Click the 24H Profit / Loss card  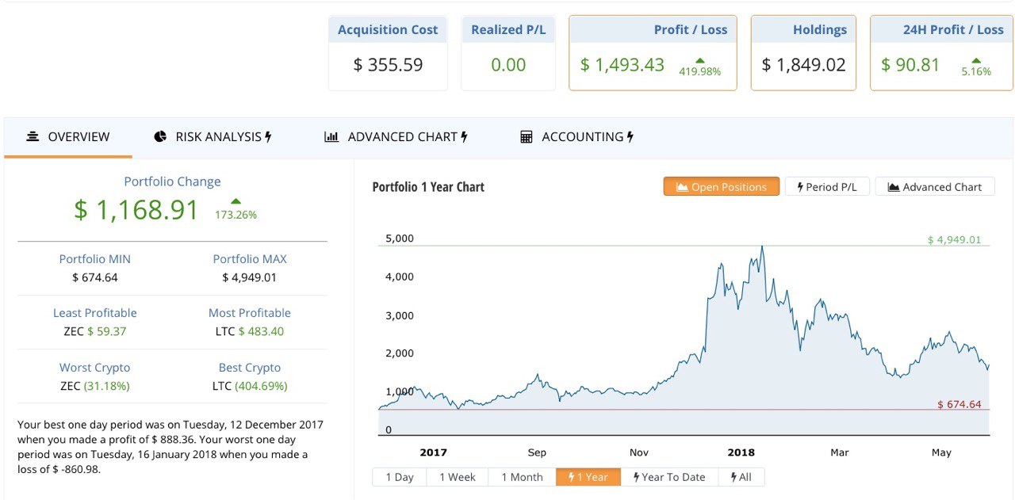[x=941, y=53]
